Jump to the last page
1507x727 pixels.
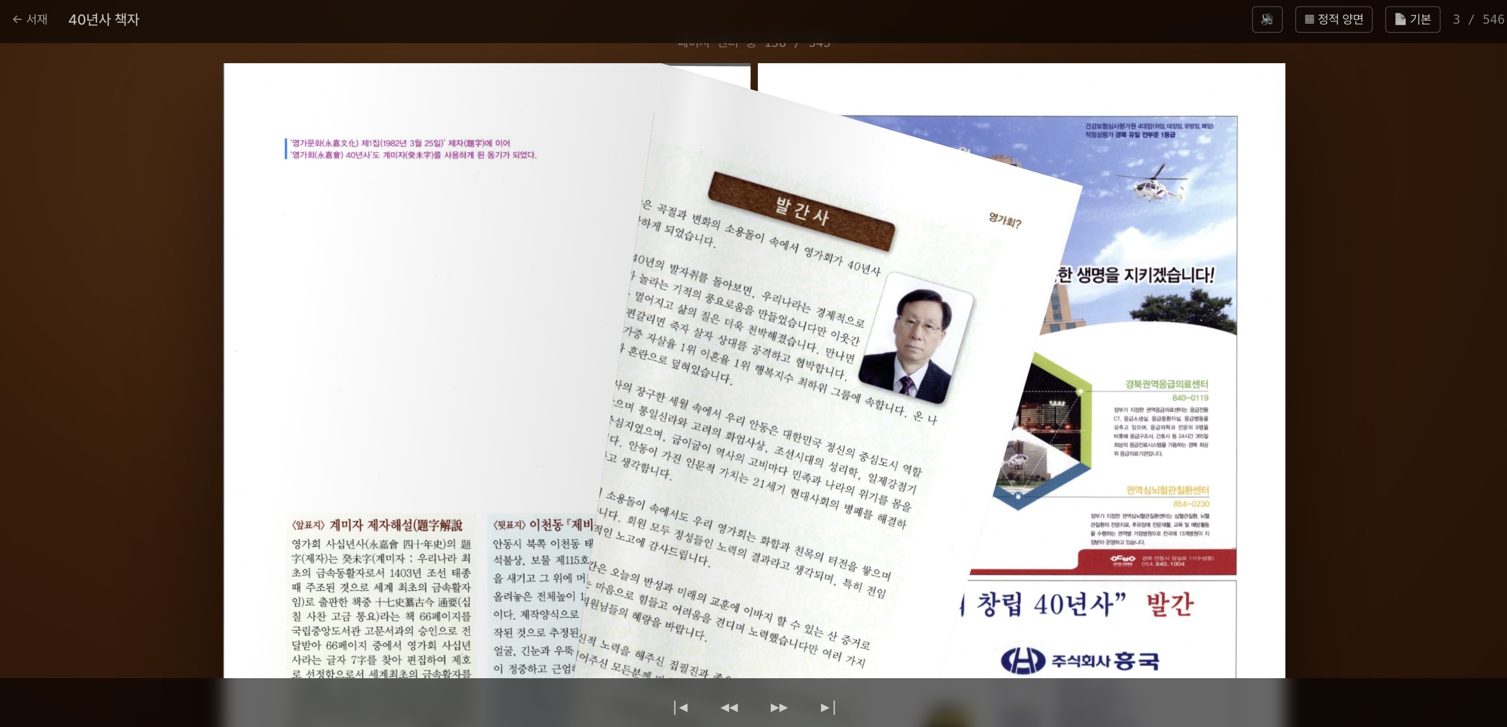827,707
